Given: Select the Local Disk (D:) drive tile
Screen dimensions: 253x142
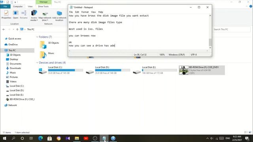Looking at the screenshot, I should click(108, 70).
